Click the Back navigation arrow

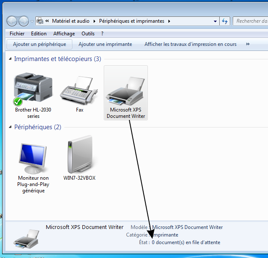12,21
